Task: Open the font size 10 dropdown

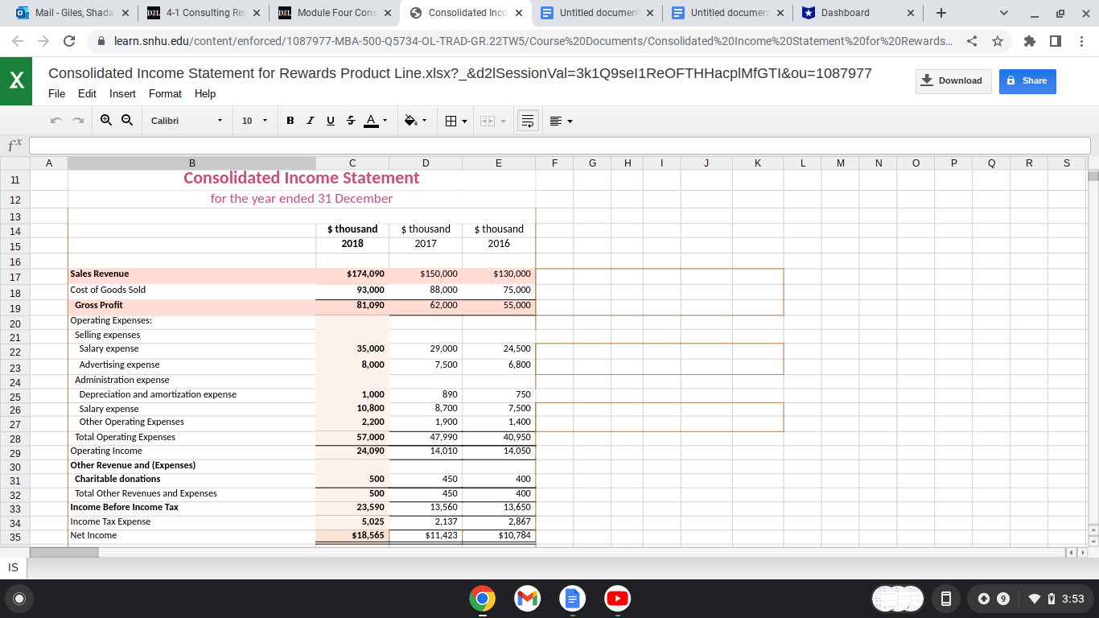Action: click(x=254, y=121)
